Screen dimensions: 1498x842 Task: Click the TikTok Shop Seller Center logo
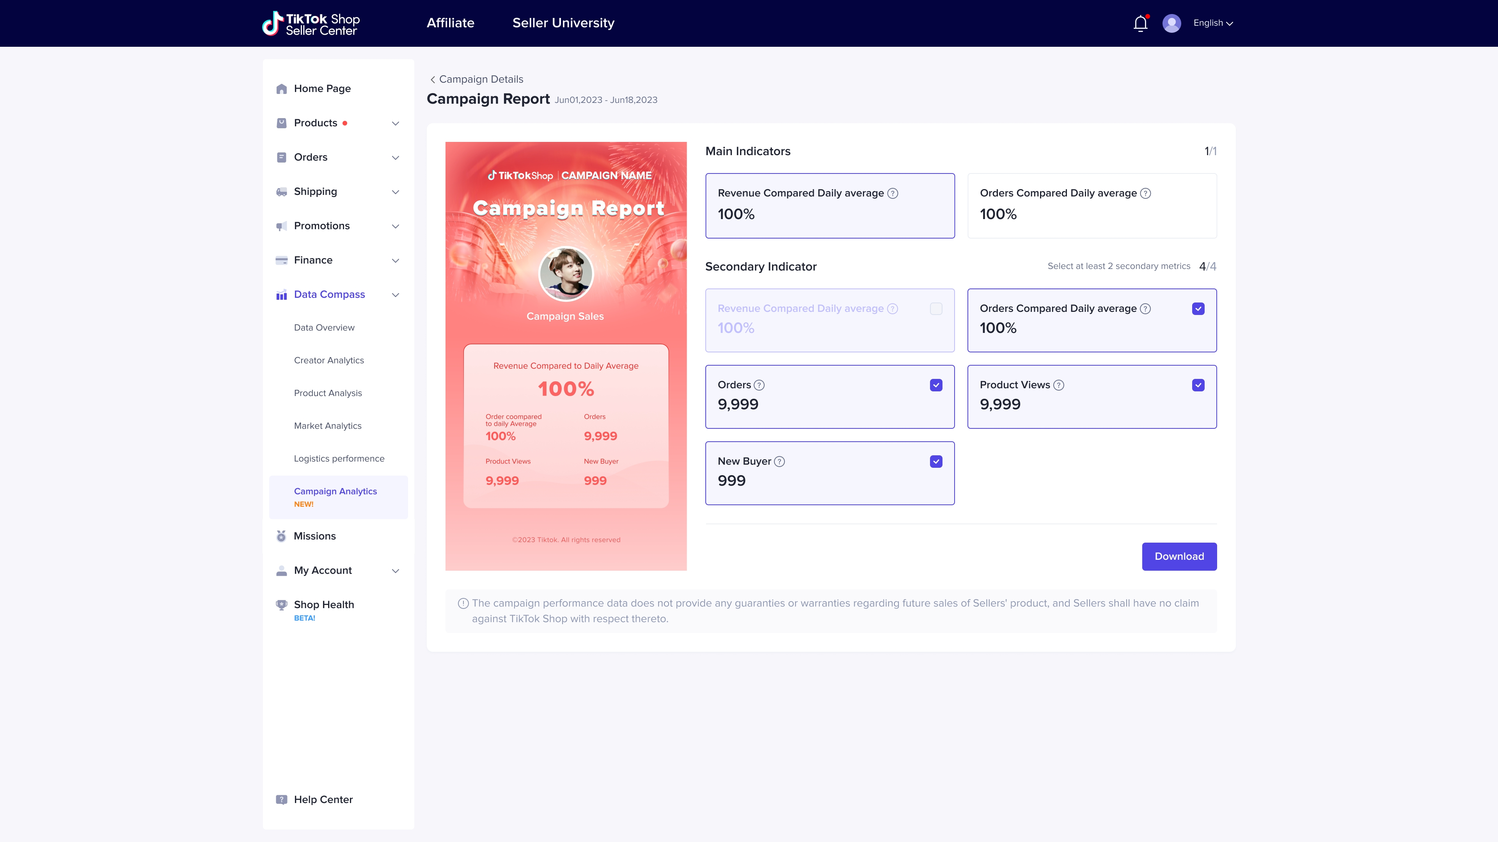[x=311, y=24]
